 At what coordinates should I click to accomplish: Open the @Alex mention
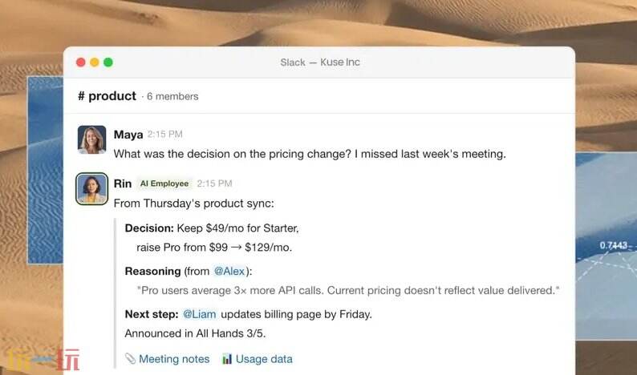click(229, 271)
